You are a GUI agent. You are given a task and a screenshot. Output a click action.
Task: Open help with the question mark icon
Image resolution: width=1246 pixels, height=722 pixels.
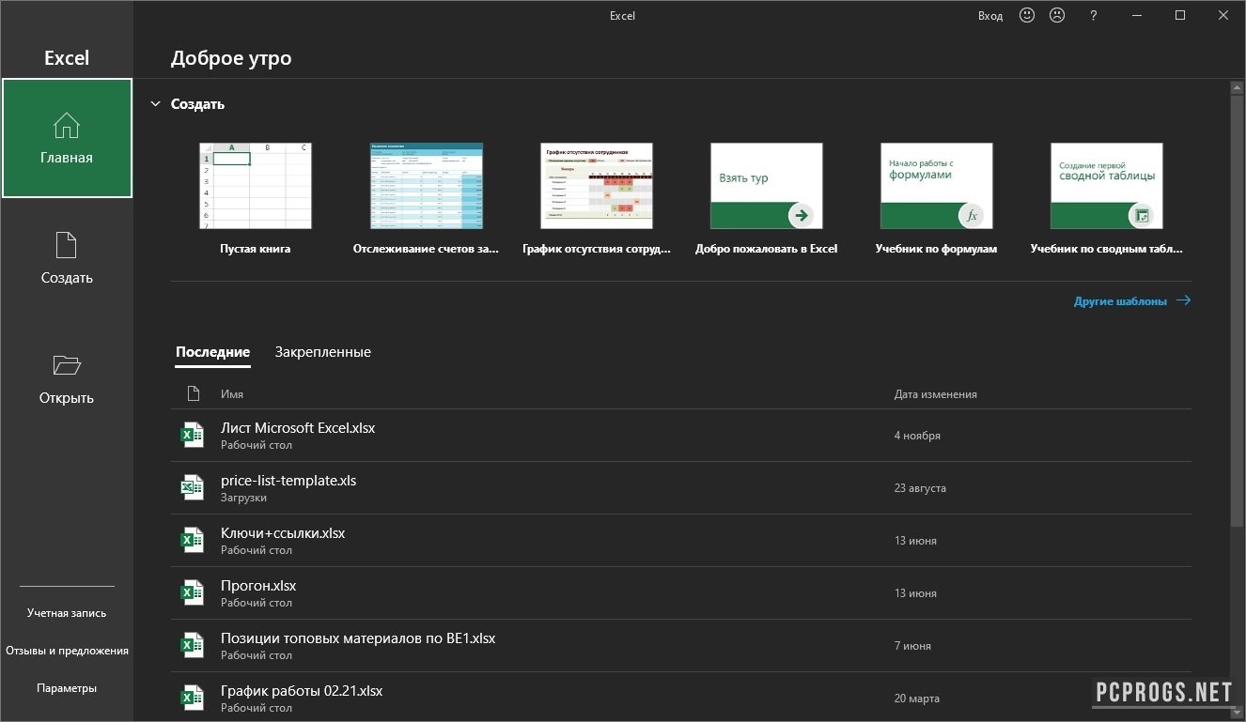(1094, 15)
